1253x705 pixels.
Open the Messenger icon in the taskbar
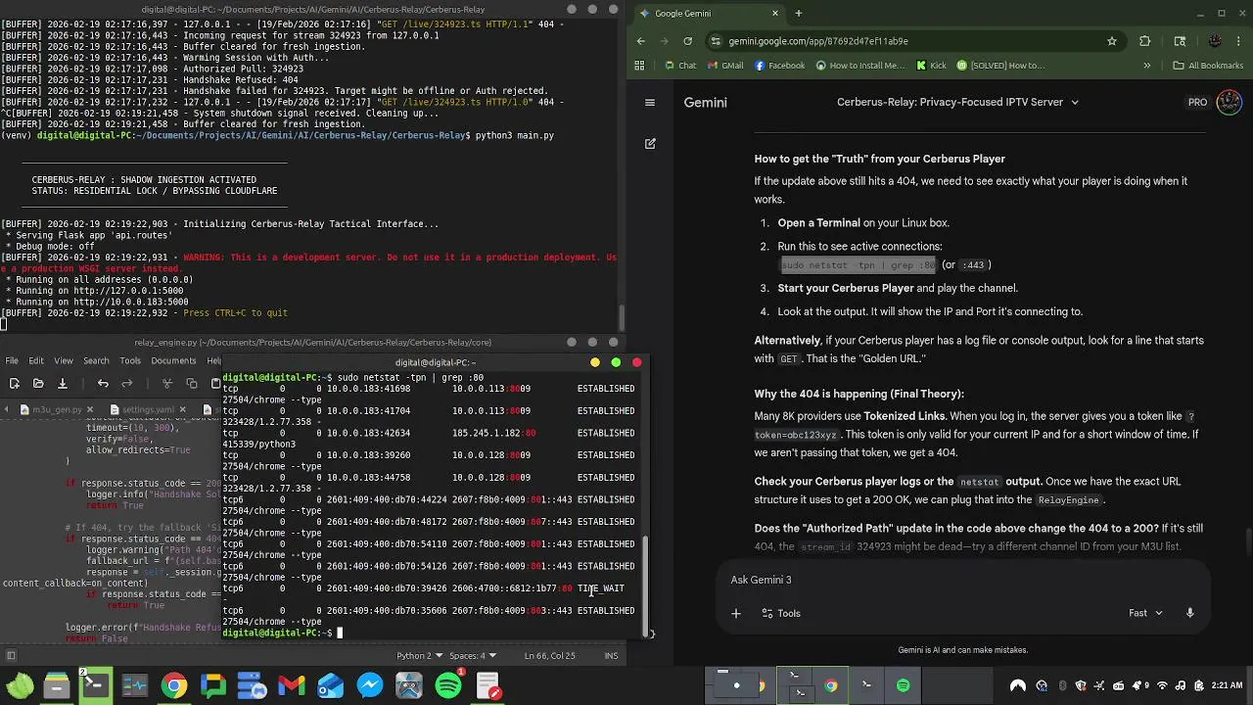[x=370, y=685]
